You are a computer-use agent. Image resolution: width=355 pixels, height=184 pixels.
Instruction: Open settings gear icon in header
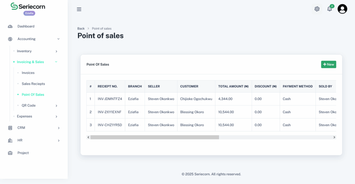coord(317,9)
